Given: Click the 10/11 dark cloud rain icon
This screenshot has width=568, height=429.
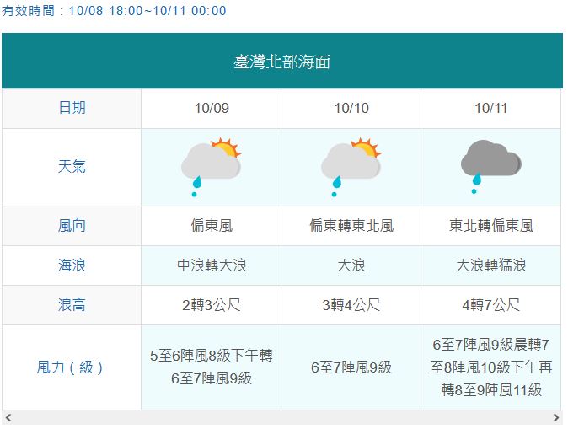Looking at the screenshot, I should 490,167.
